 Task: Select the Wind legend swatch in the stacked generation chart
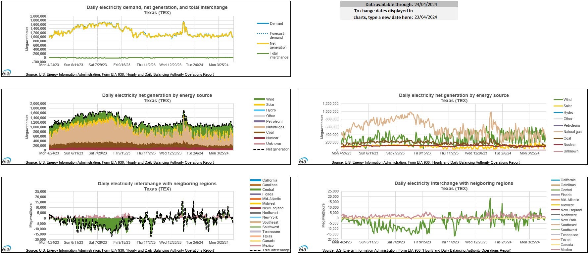[259, 99]
